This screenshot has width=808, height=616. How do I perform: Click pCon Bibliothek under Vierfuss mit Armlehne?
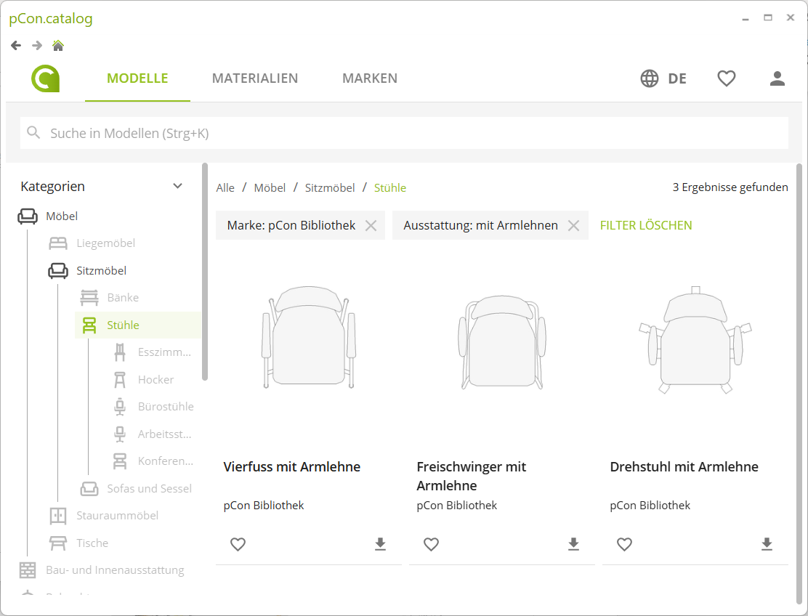(263, 506)
